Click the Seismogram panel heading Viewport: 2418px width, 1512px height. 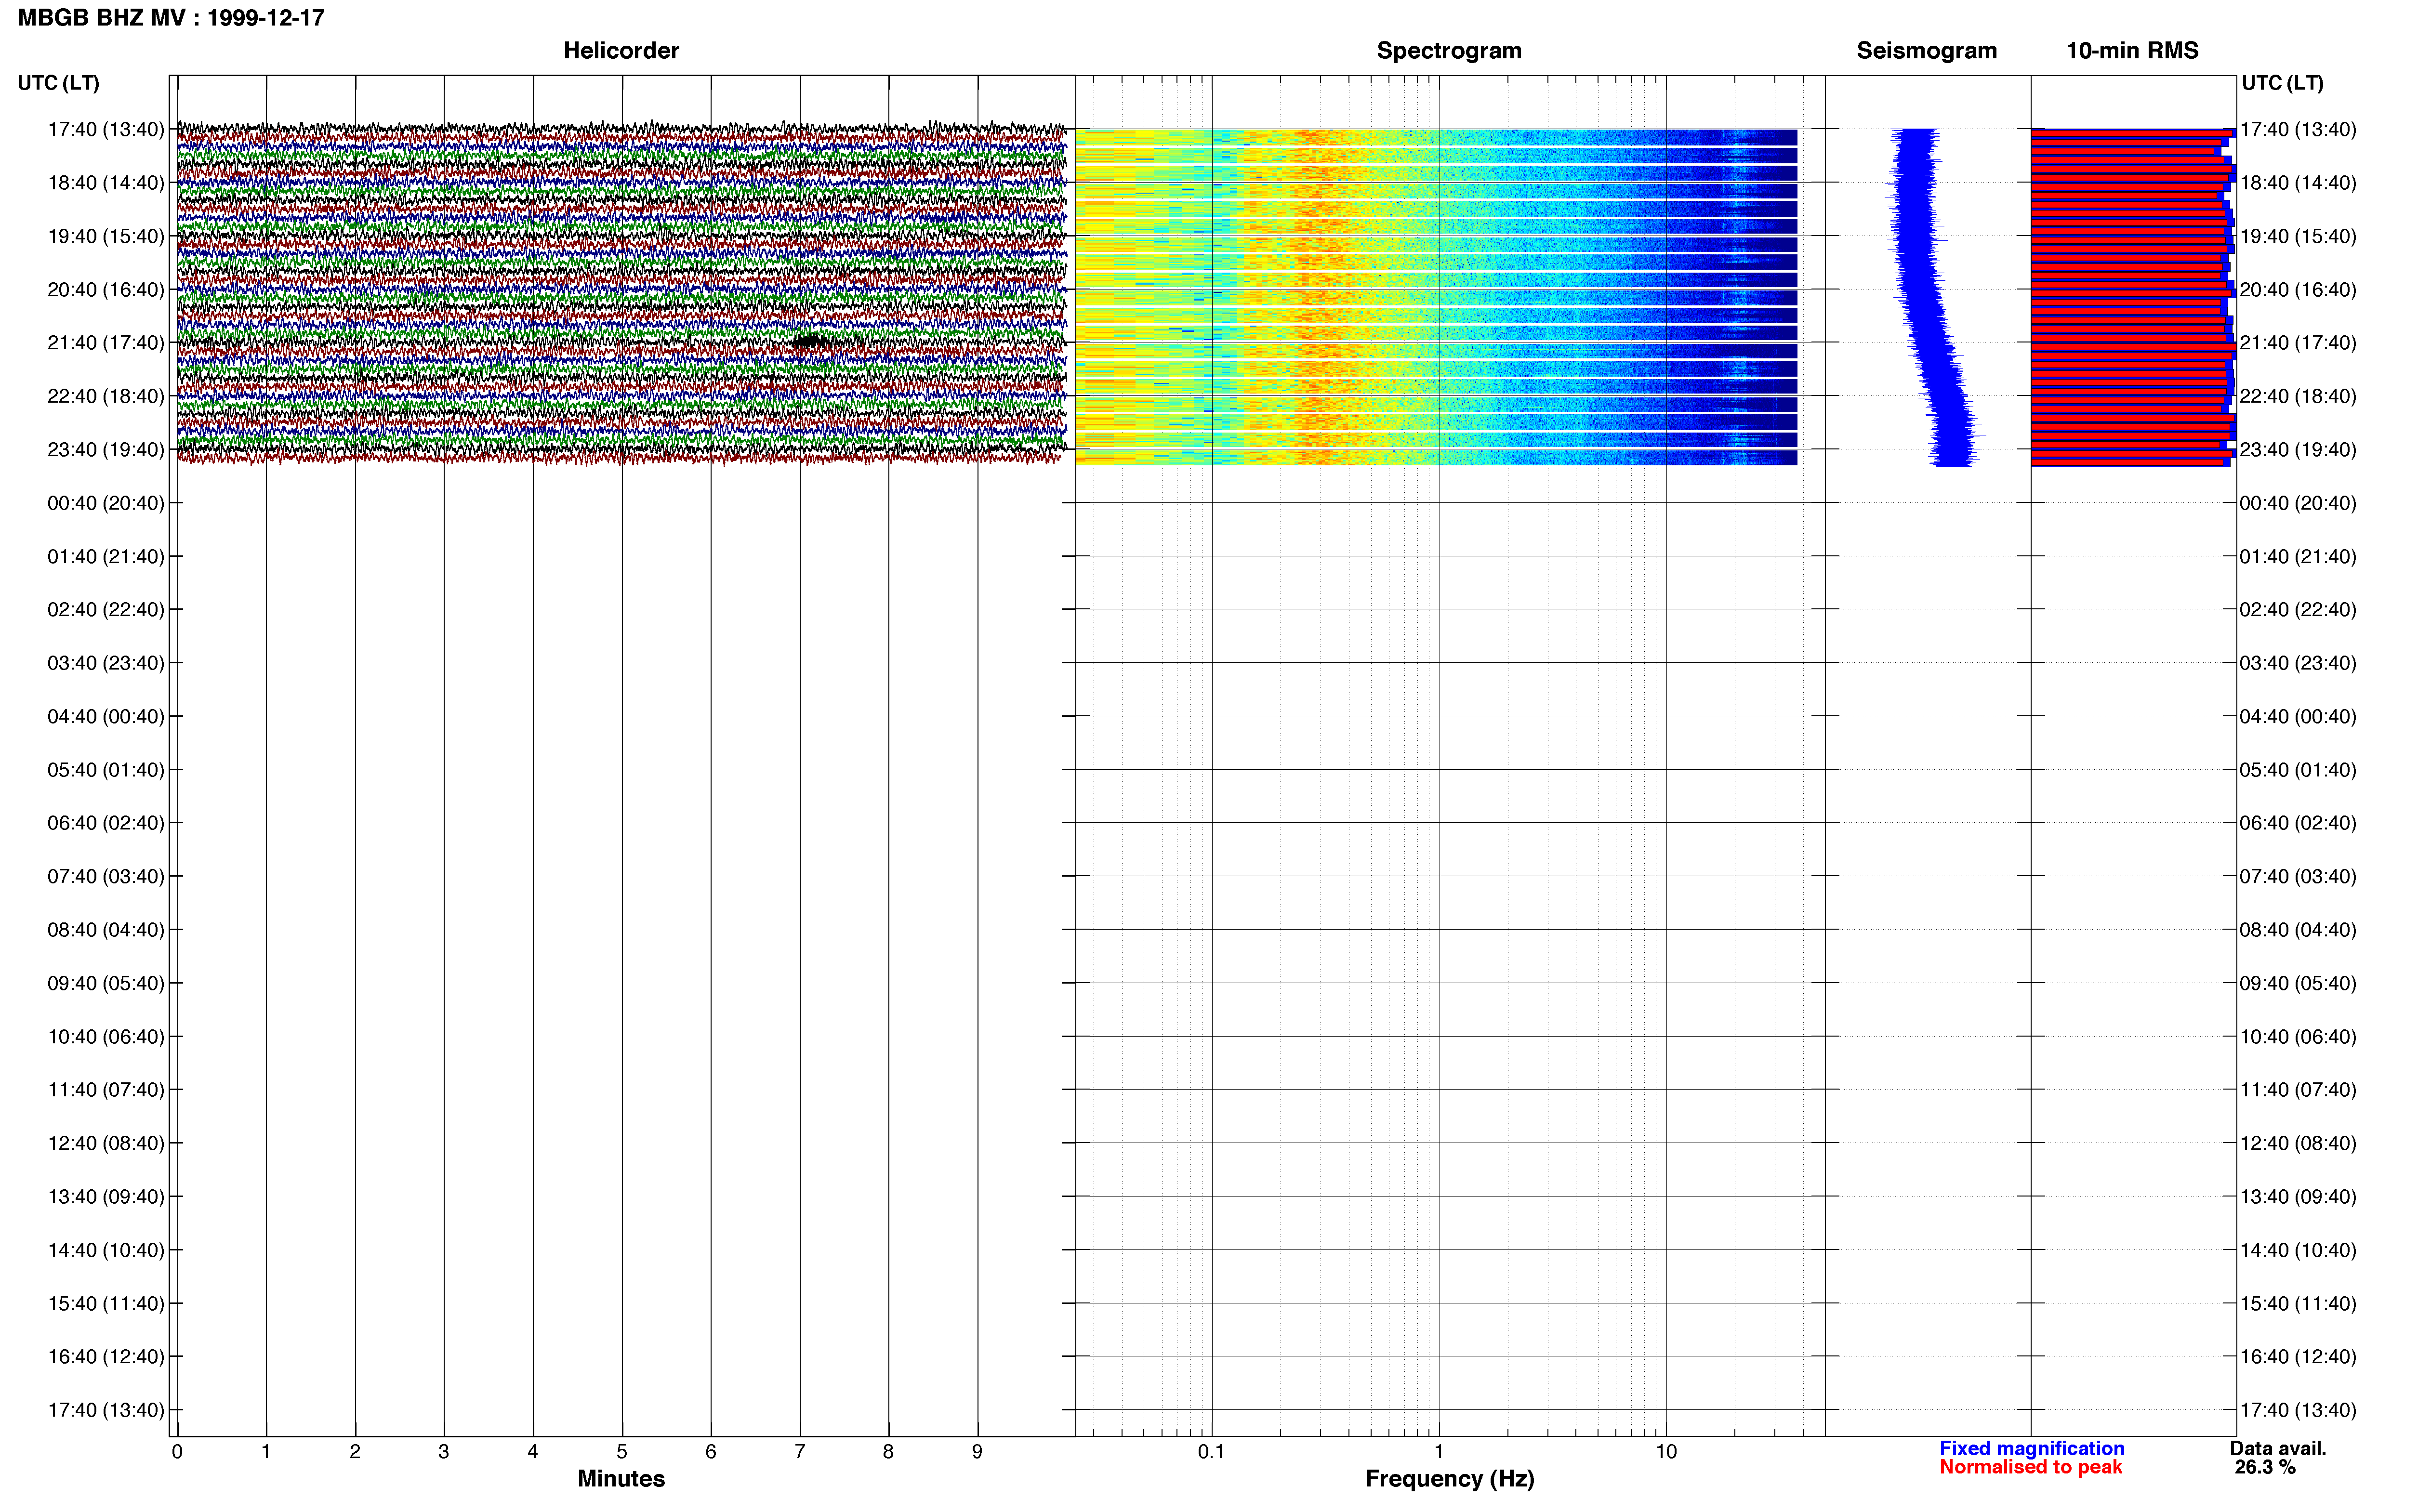pos(1926,51)
